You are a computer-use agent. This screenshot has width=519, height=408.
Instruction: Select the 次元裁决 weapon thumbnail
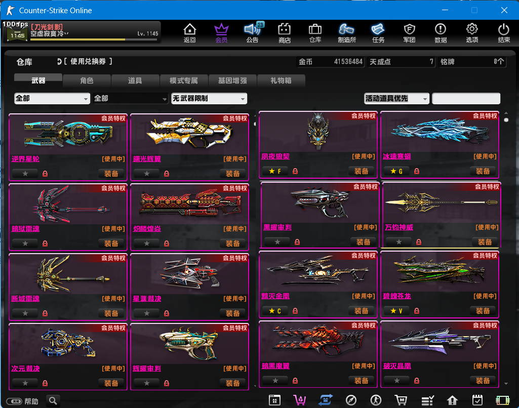[68, 345]
